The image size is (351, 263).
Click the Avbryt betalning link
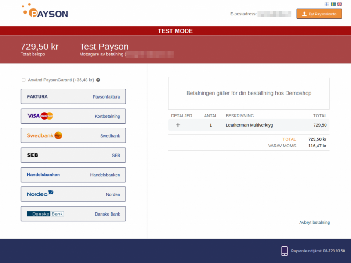point(315,223)
